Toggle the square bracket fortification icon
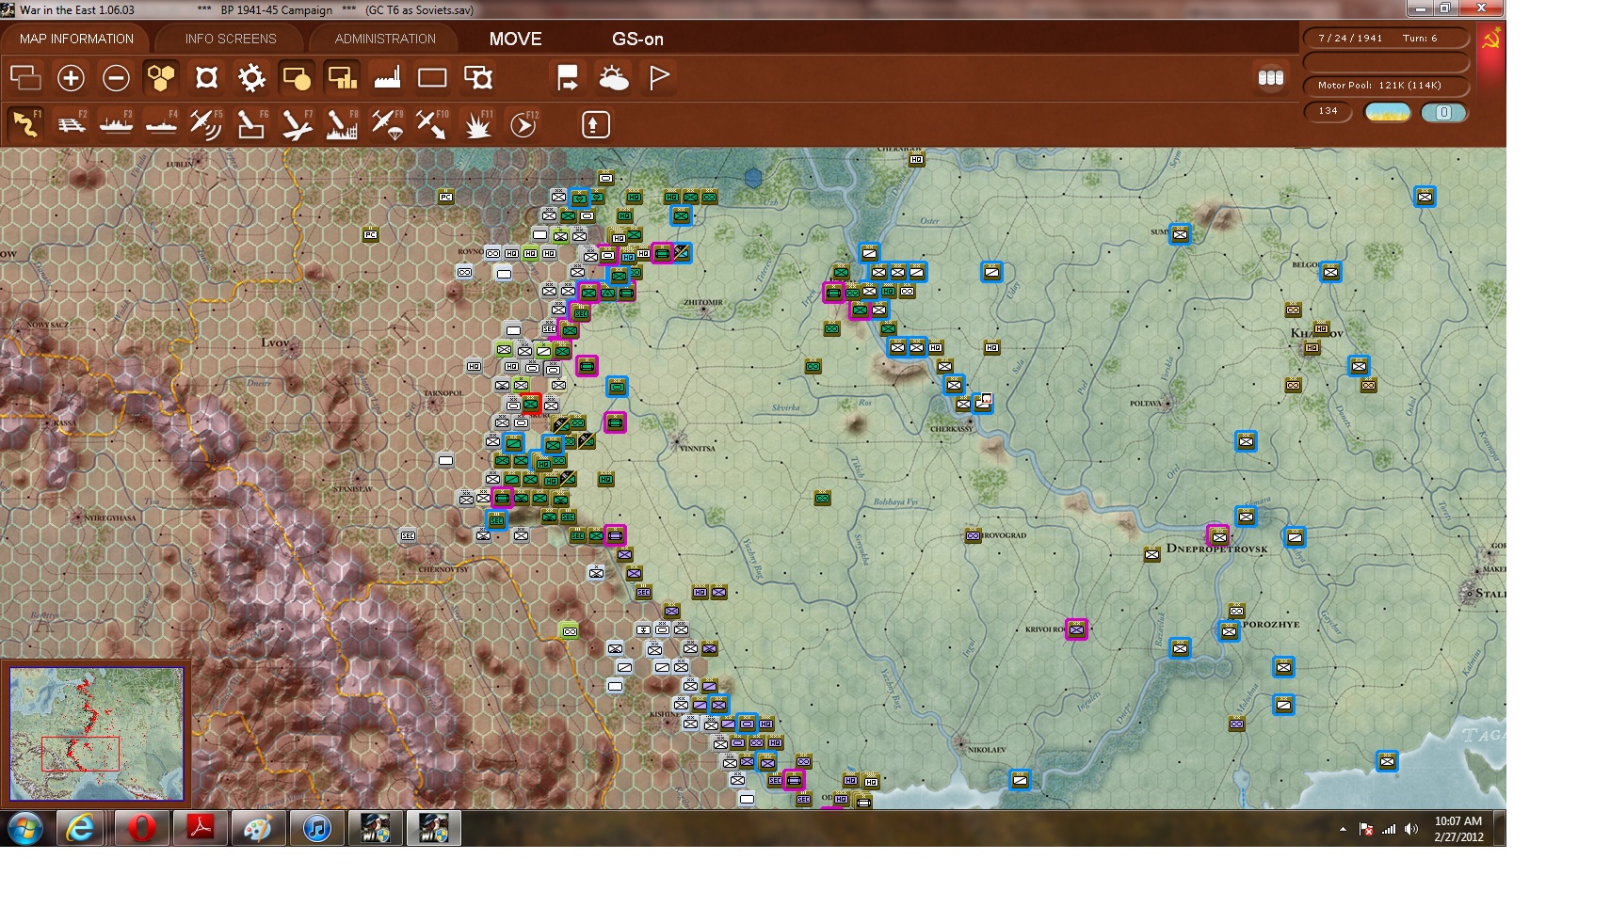The height and width of the screenshot is (907, 1610). pyautogui.click(x=206, y=77)
